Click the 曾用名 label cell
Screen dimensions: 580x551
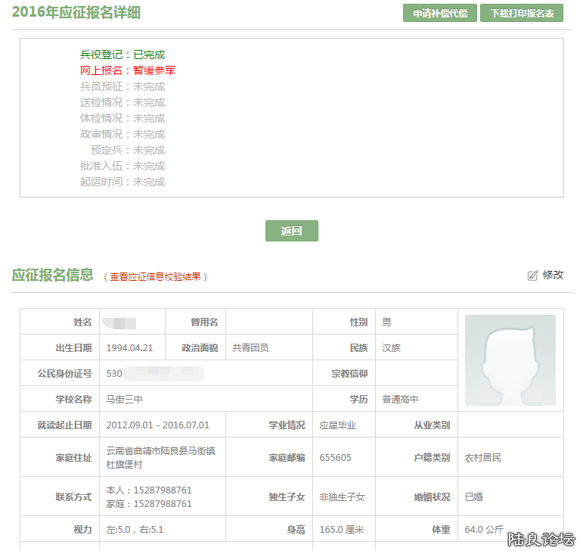tap(196, 322)
